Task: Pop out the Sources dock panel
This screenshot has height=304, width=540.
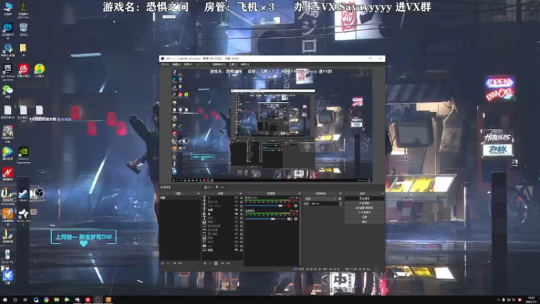Action: [241, 193]
